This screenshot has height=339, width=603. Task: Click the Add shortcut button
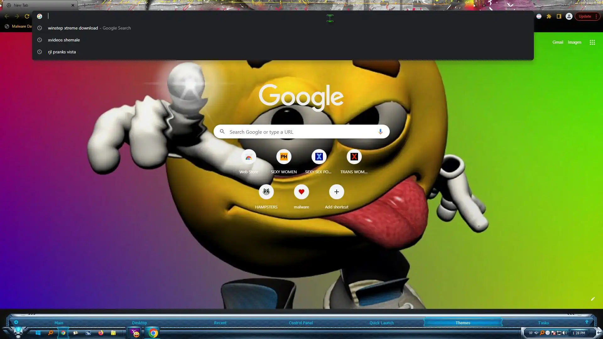336,192
